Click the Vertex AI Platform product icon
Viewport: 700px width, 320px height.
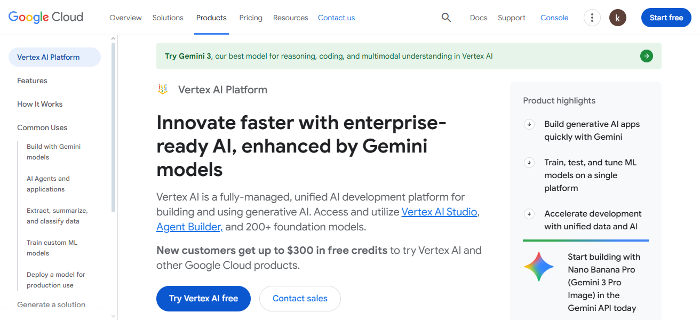point(162,89)
